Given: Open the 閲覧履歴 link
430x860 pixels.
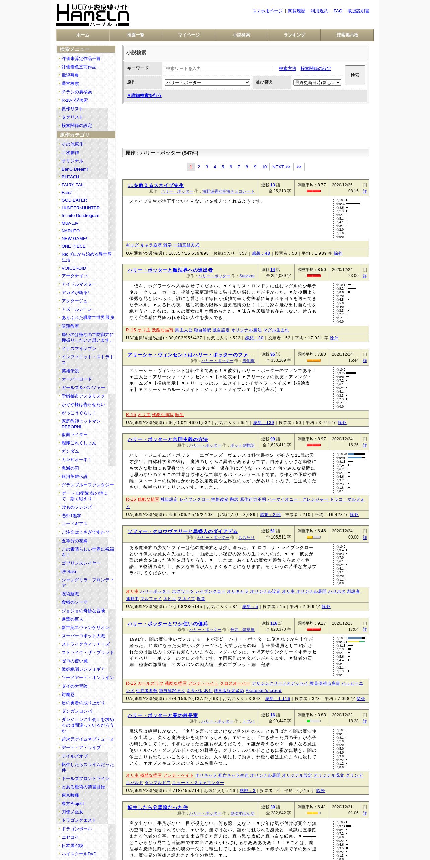Looking at the screenshot, I should (x=297, y=11).
